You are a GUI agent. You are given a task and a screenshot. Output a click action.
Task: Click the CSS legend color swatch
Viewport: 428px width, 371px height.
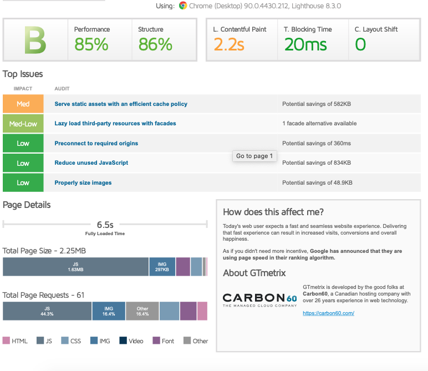click(65, 340)
